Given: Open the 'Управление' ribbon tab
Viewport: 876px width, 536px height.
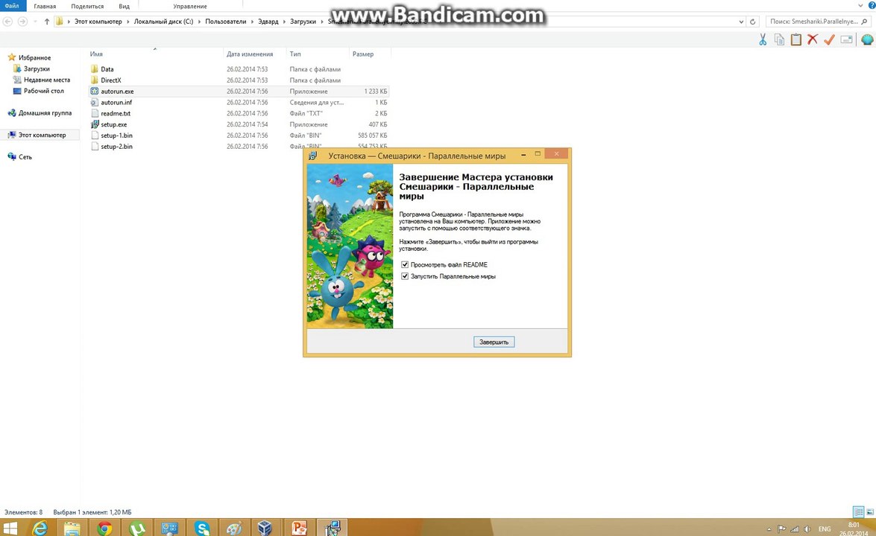Looking at the screenshot, I should 190,6.
